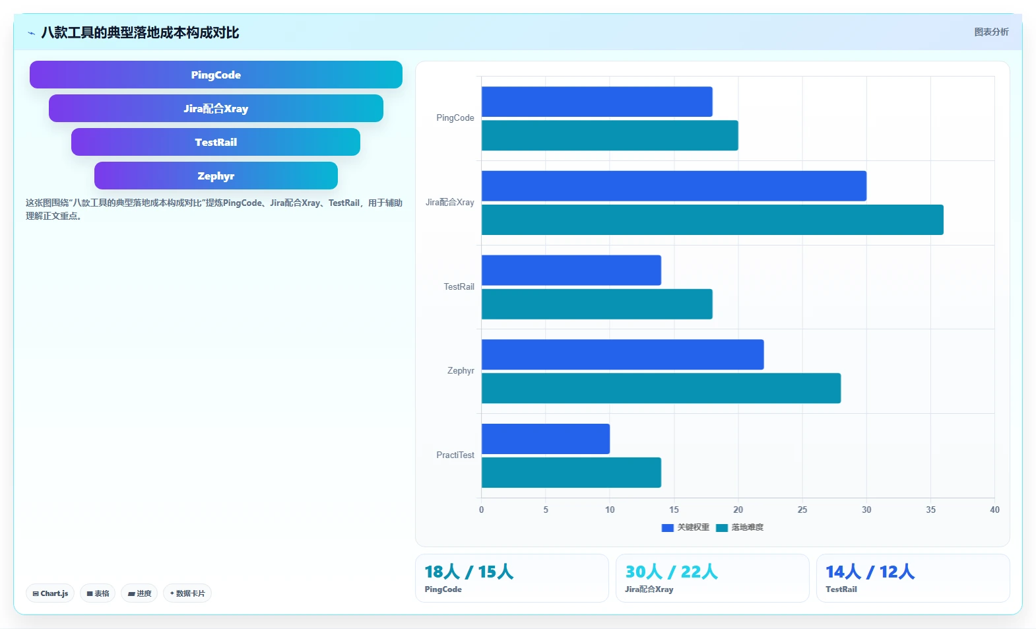
Task: Click the 进度 tag chip
Action: point(139,593)
